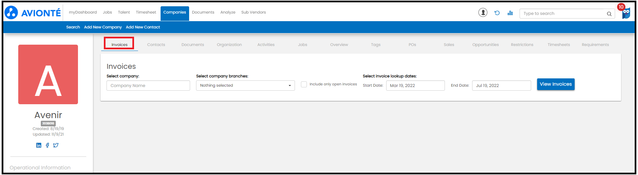This screenshot has height=175, width=638.
Task: Open Avenir's LinkedIn profile icon
Action: click(39, 145)
